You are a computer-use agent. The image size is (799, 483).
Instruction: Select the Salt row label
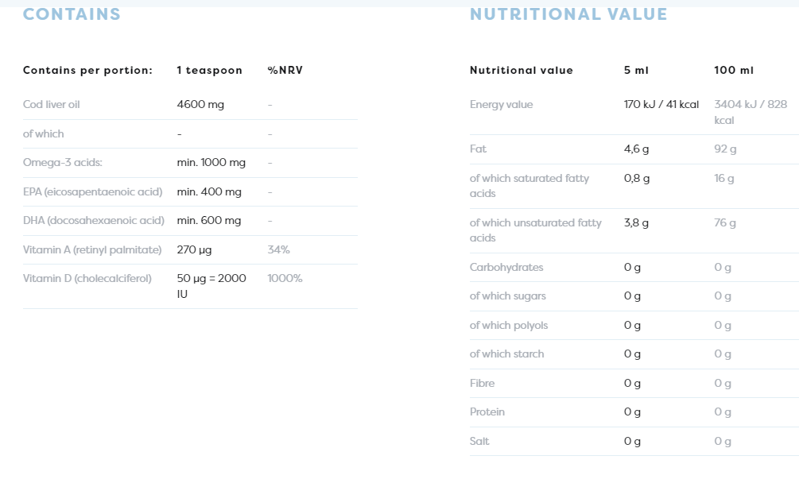click(479, 442)
